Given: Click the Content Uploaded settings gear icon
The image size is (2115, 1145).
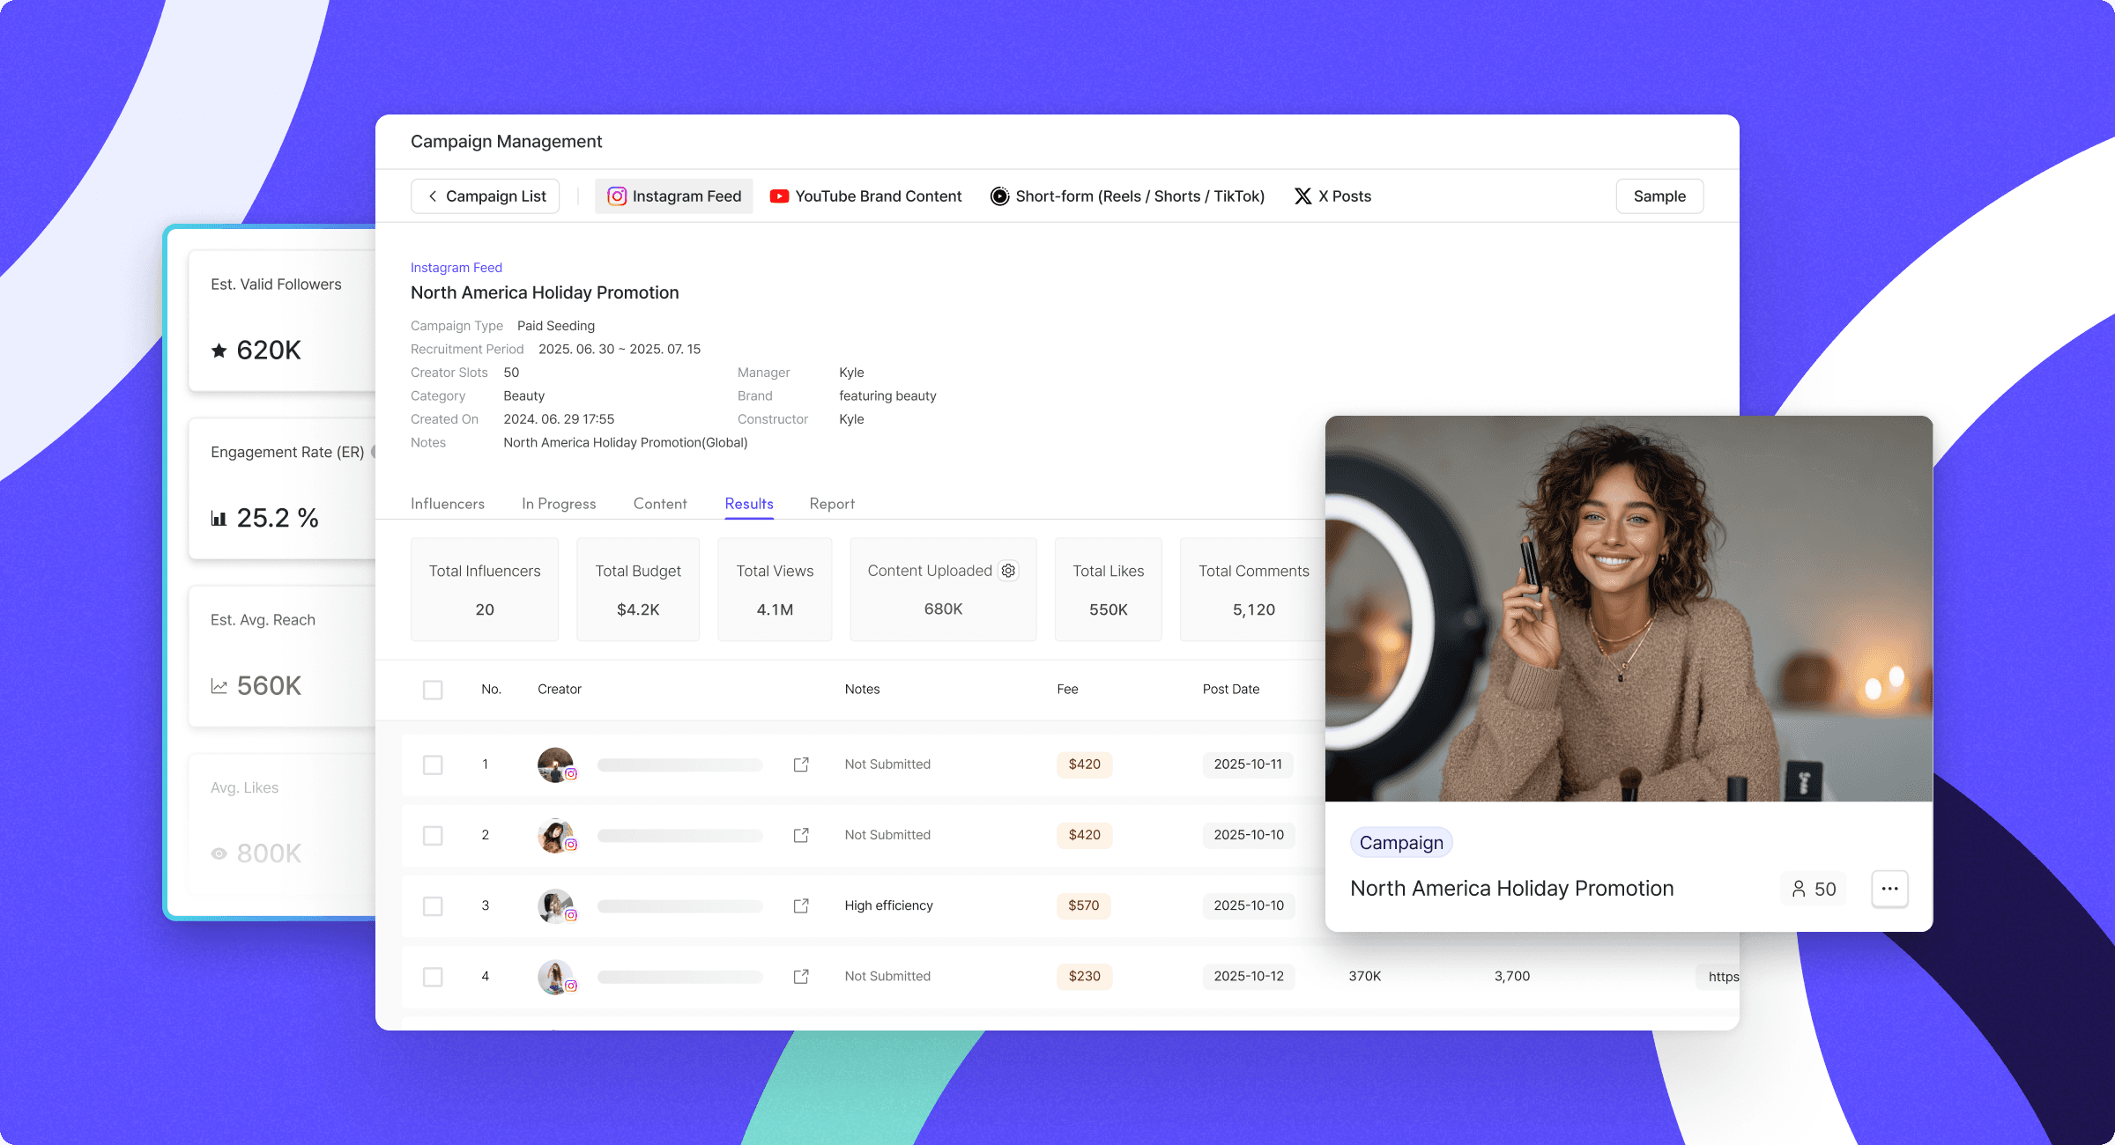Looking at the screenshot, I should (1008, 571).
